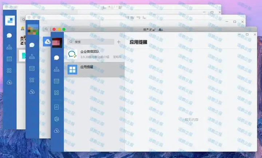Select the teal conversation thumbnail in the rearmost window
The image size is (262, 158).
pos(23,56)
